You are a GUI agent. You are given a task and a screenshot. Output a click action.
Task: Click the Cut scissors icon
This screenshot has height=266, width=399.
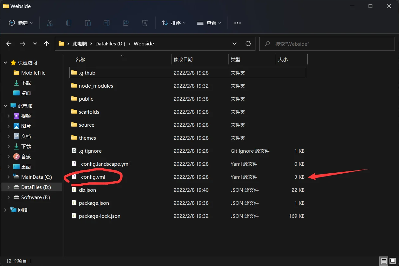point(49,23)
